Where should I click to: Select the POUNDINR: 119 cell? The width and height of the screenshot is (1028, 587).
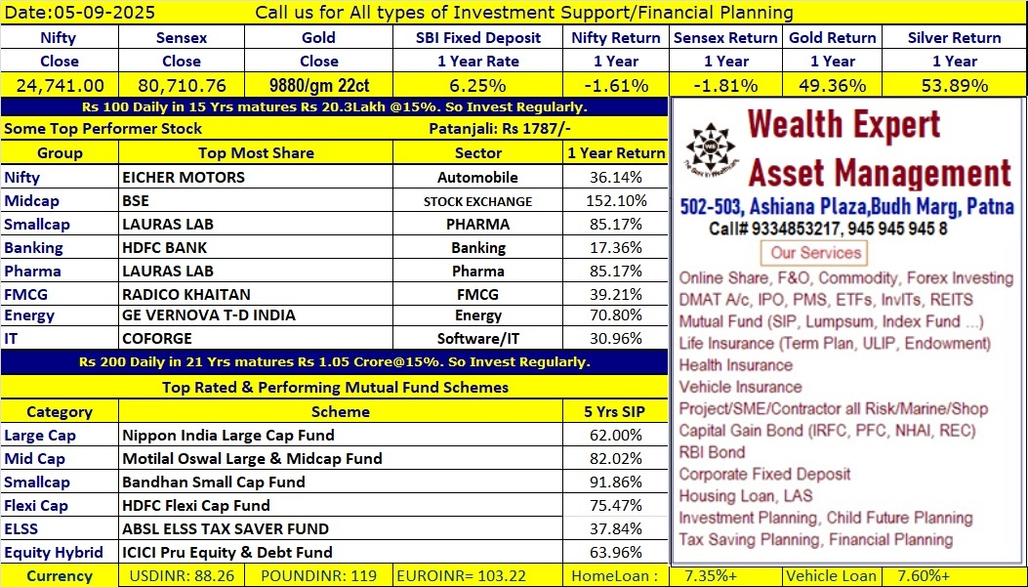click(x=319, y=576)
